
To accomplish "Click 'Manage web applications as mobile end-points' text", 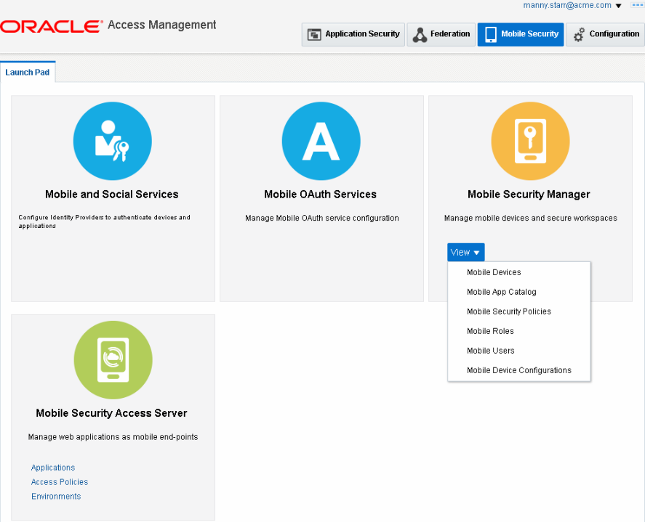I will [113, 437].
